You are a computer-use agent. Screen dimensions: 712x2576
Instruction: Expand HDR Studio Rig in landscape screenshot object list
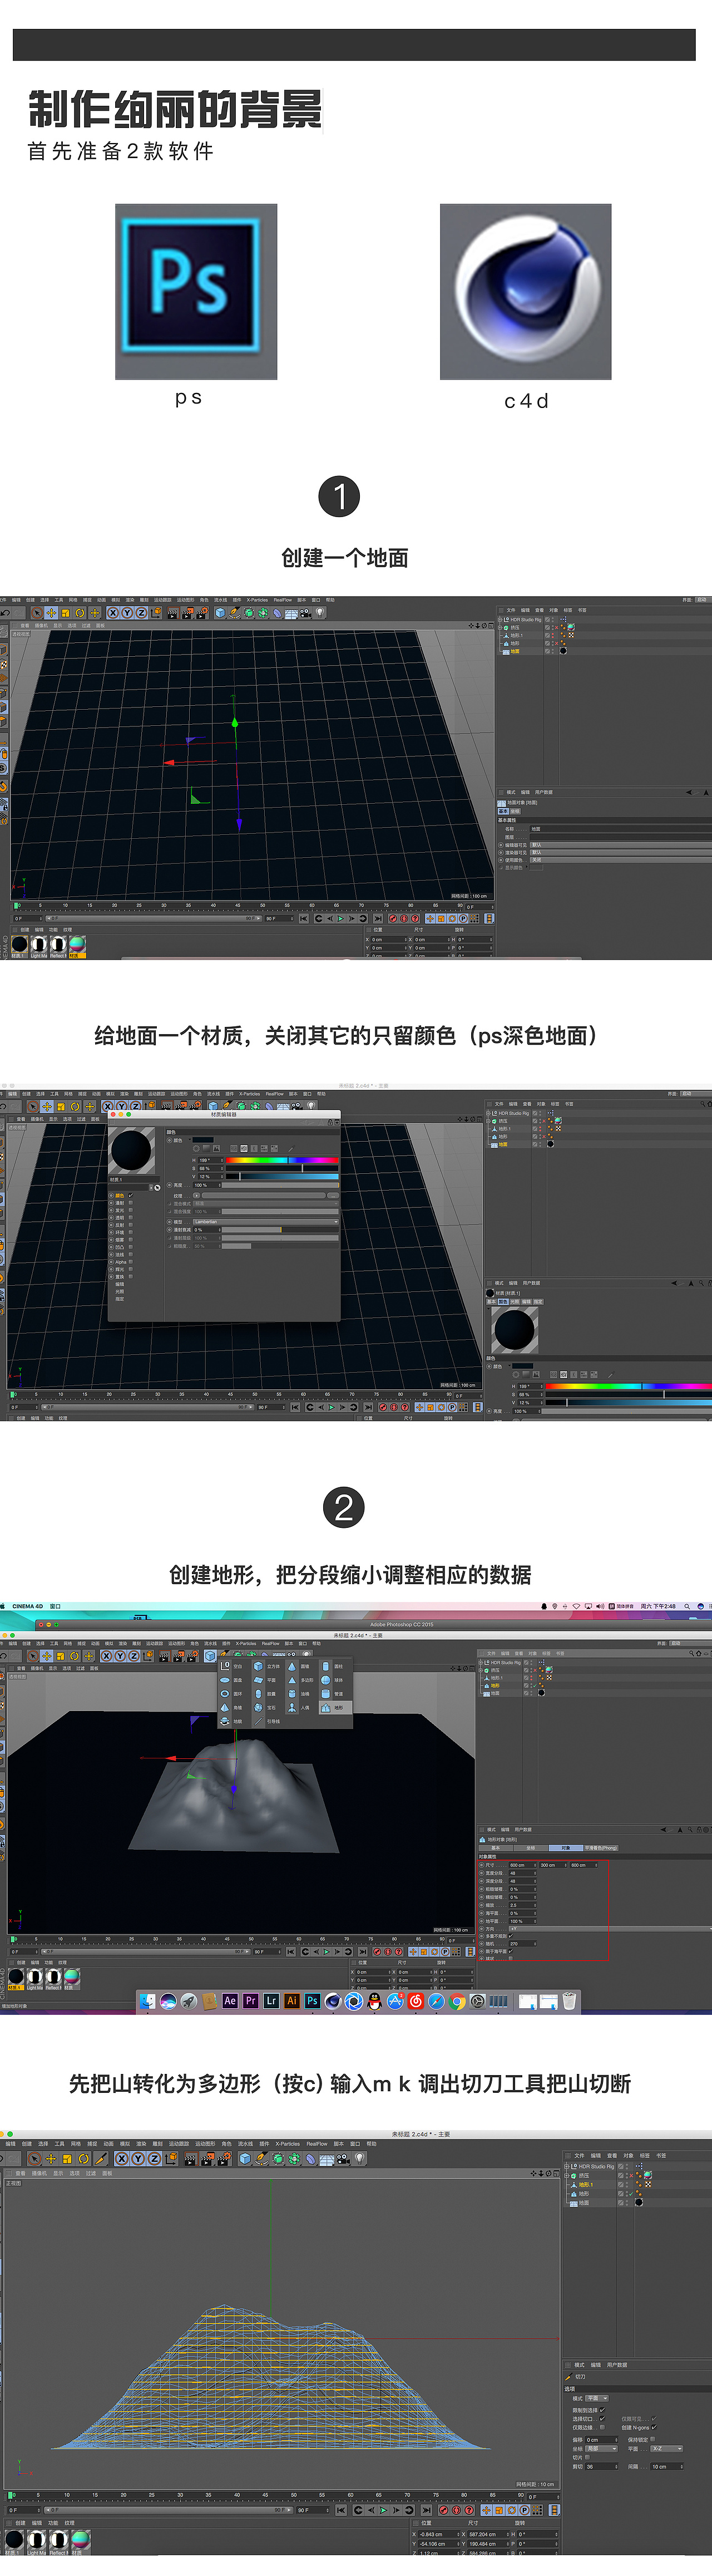[x=481, y=1663]
